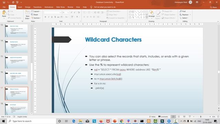This screenshot has height=124, width=220.
Task: Switch to the Transitions tab
Action: click(x=37, y=7)
